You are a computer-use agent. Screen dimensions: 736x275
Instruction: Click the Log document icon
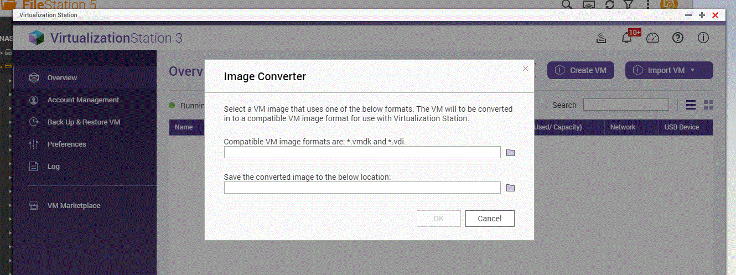click(x=34, y=167)
